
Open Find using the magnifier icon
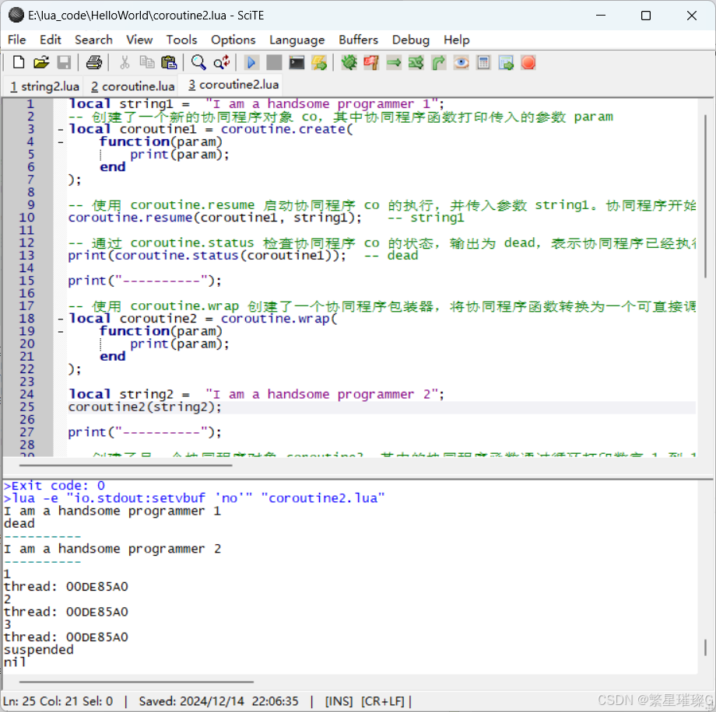pyautogui.click(x=198, y=62)
